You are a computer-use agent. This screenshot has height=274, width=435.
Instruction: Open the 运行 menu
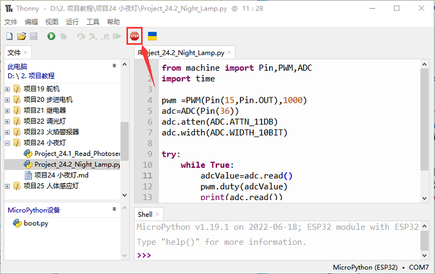pos(71,21)
